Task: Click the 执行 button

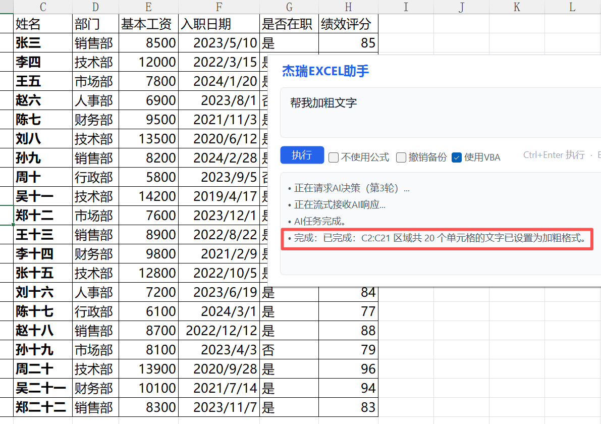Action: (x=302, y=155)
